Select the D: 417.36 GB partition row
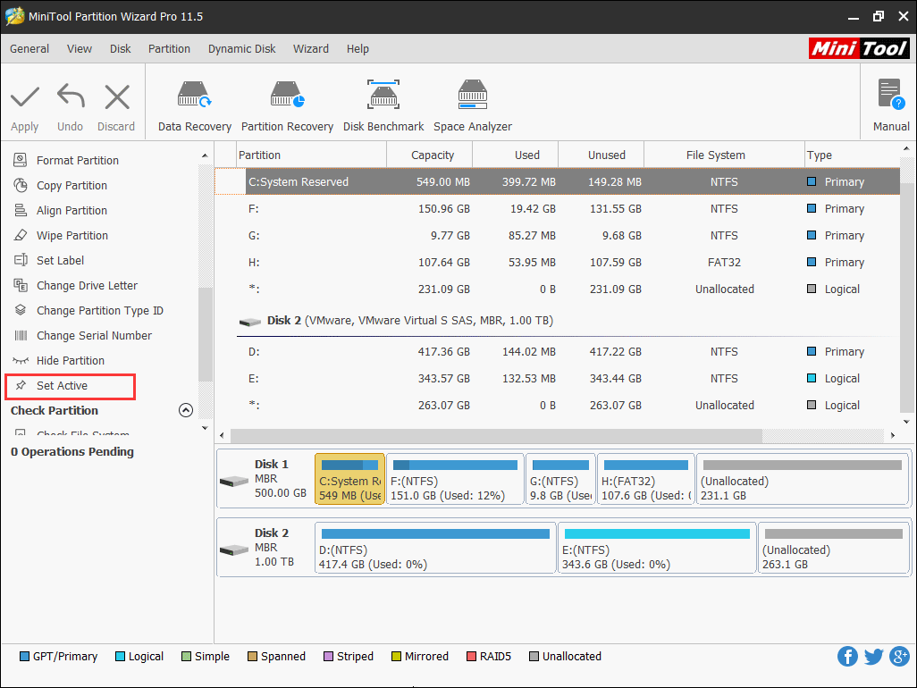This screenshot has width=917, height=688. click(558, 352)
